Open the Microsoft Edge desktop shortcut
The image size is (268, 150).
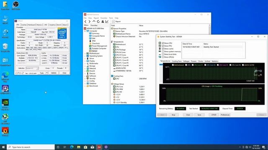click(x=5, y=77)
